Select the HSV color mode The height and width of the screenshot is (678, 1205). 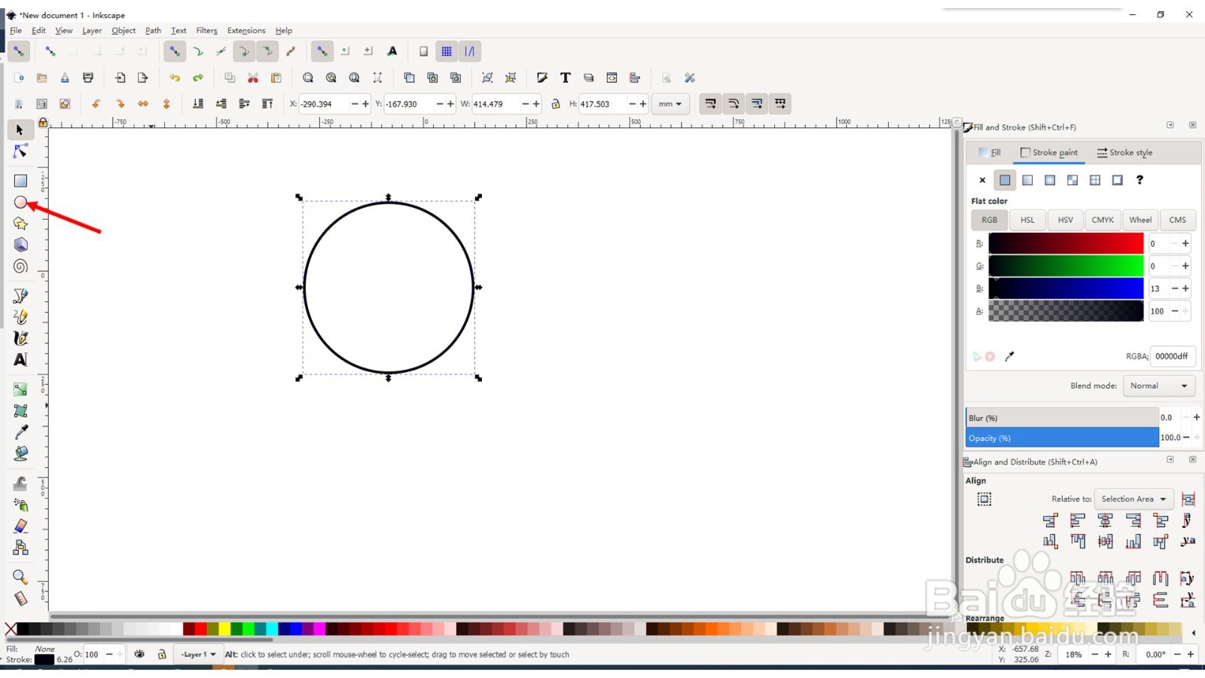click(x=1065, y=220)
